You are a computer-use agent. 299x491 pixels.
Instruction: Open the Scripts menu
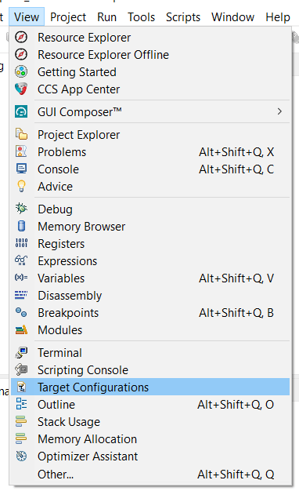click(183, 17)
